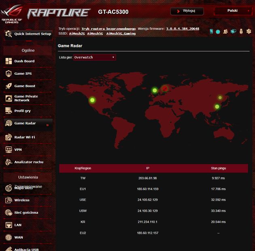Select IP 24.105.62.129 cell

pyautogui.click(x=147, y=200)
